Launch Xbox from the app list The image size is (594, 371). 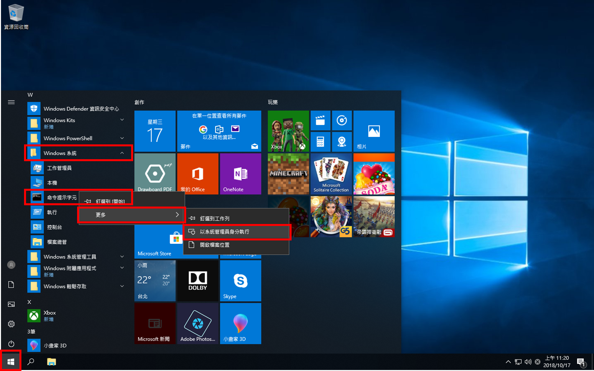(x=77, y=316)
